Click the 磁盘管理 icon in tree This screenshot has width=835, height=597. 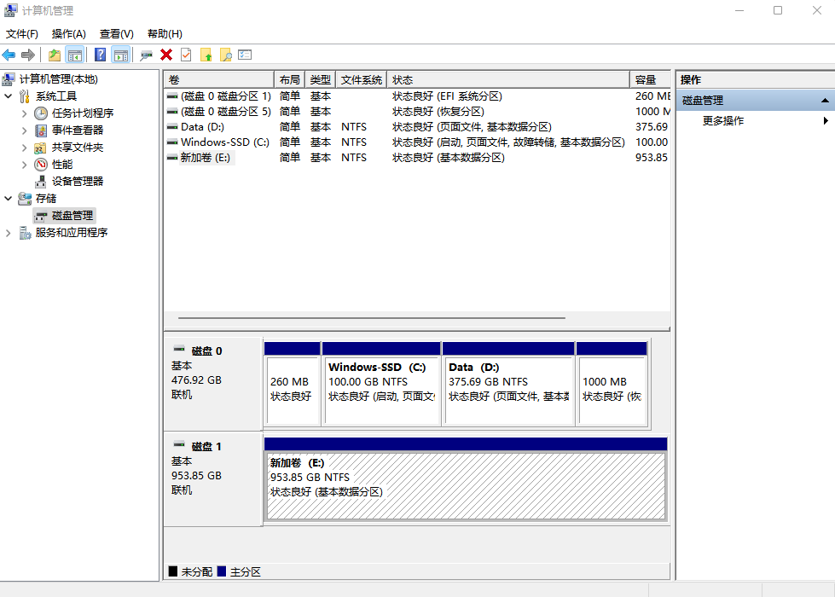tap(41, 216)
